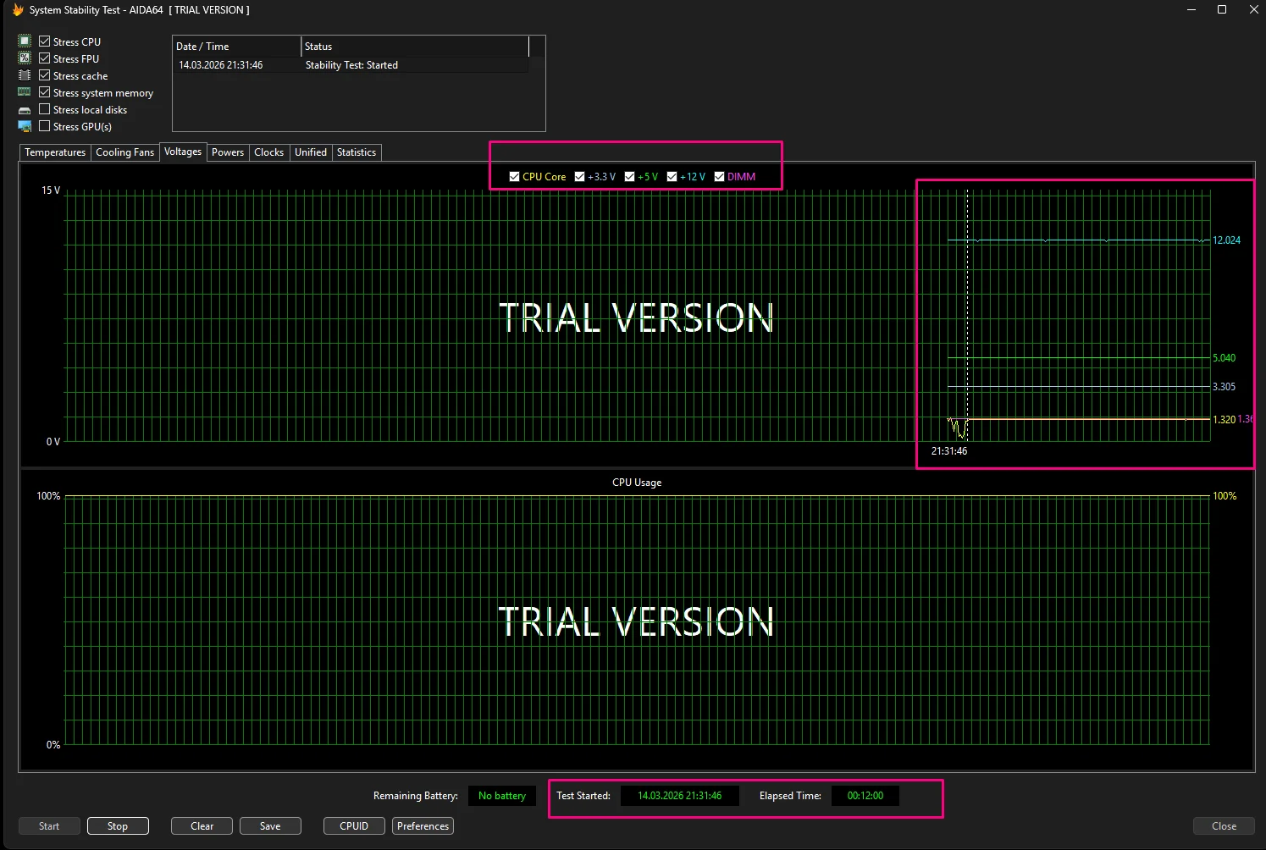The width and height of the screenshot is (1266, 850).
Task: Maximize the System Stability Test window
Action: 1222,10
